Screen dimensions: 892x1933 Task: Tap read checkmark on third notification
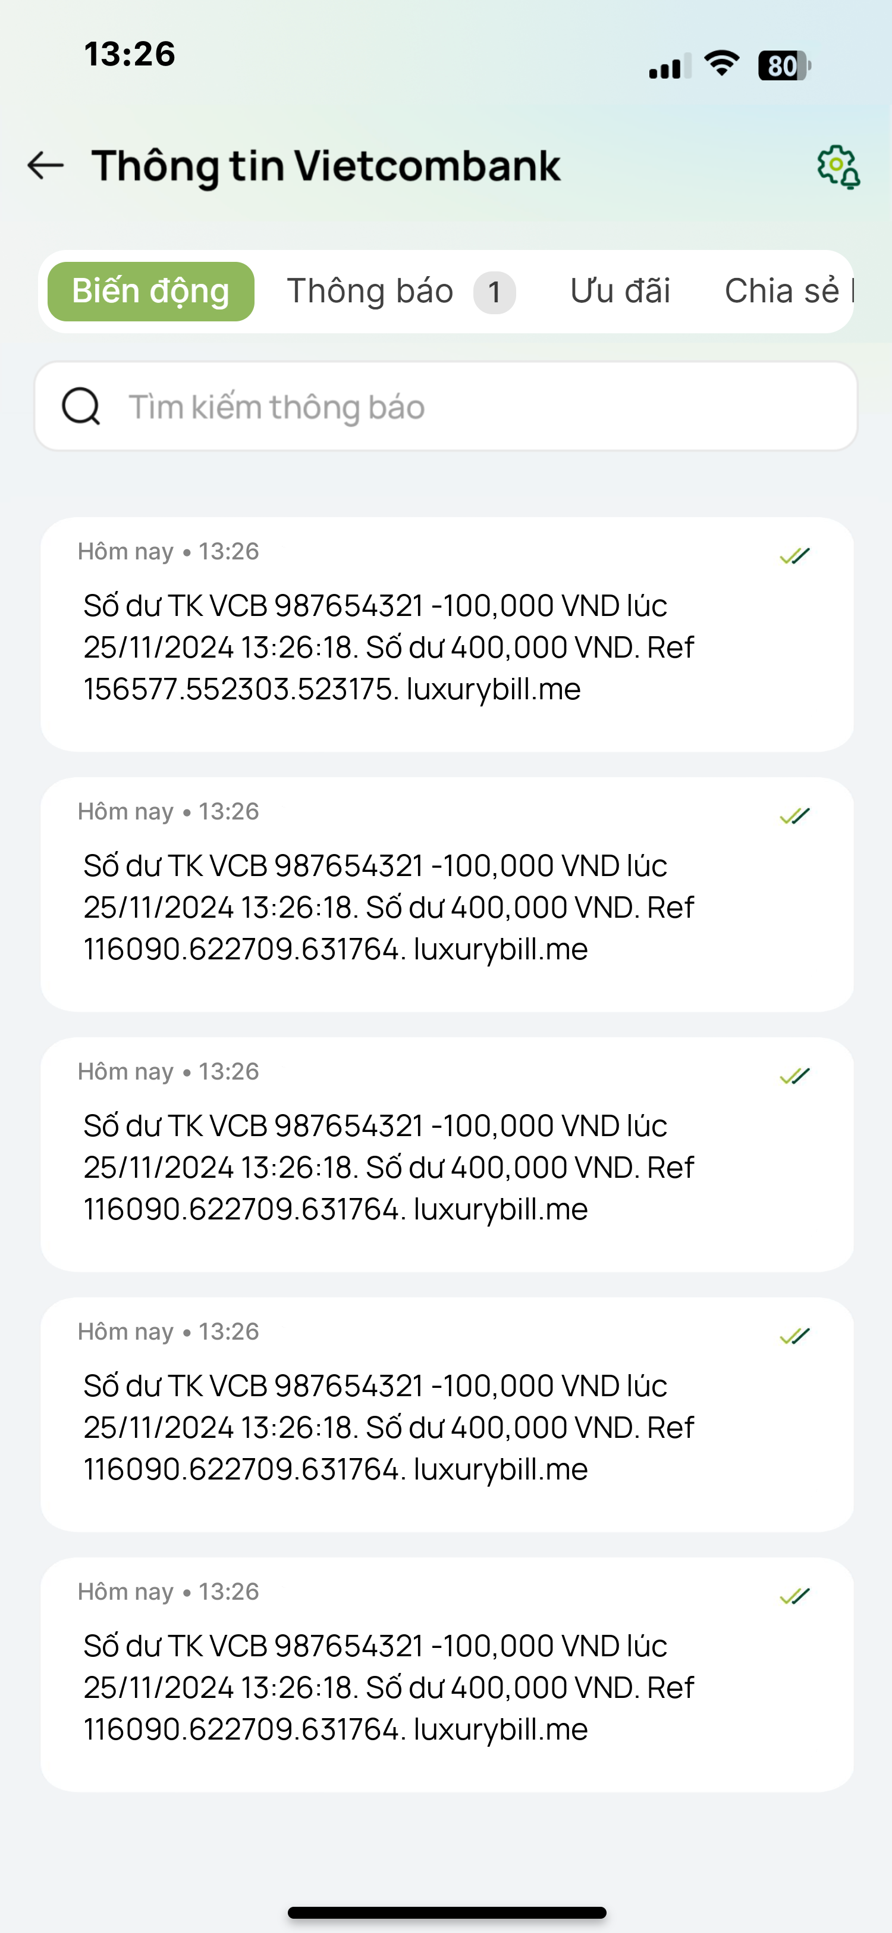click(794, 1076)
